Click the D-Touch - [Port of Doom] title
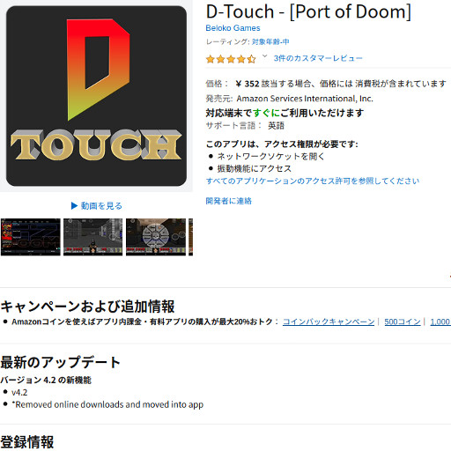Viewport: 451px width, 451px height. [x=308, y=12]
